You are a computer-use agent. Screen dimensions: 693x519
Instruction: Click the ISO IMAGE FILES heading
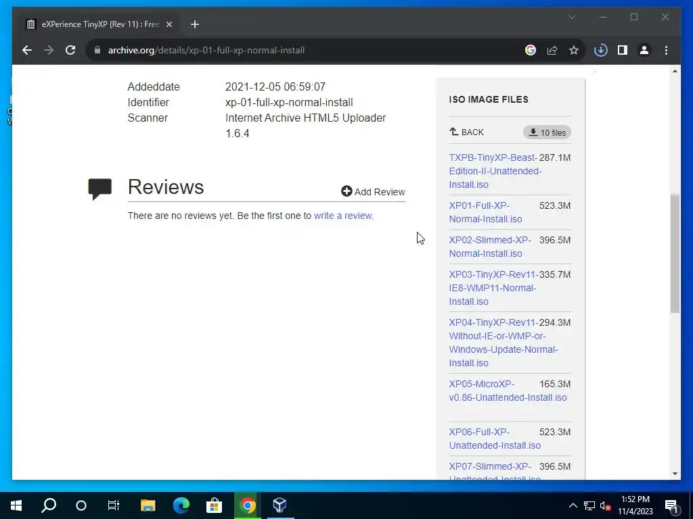click(x=489, y=99)
